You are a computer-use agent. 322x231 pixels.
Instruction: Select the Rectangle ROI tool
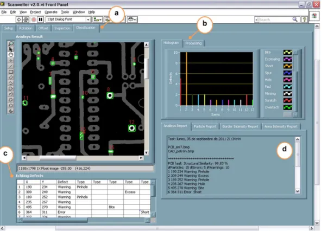point(11,72)
